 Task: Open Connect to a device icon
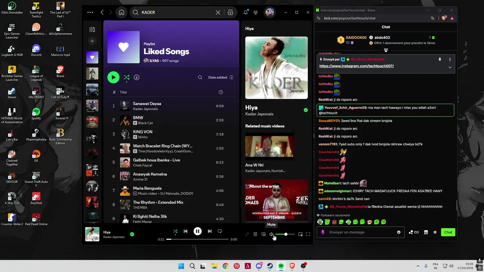[x=264, y=234]
